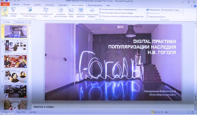The width and height of the screenshot is (197, 115).
Task: Start show from current slide icon
Action: [x=13, y=12]
